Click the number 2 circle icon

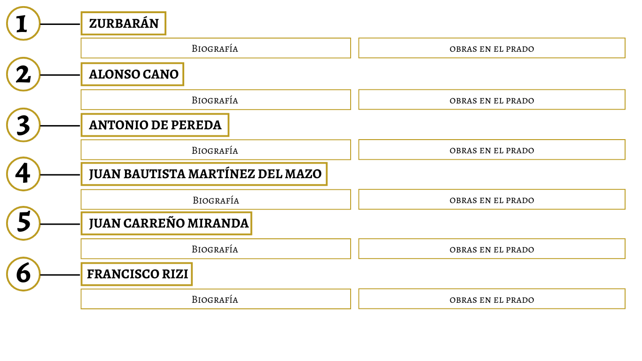23,74
